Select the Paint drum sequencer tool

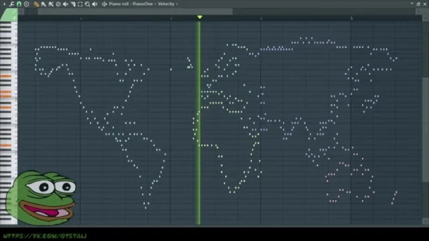51,4
